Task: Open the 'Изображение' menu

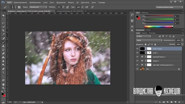Action: (x=35, y=3)
